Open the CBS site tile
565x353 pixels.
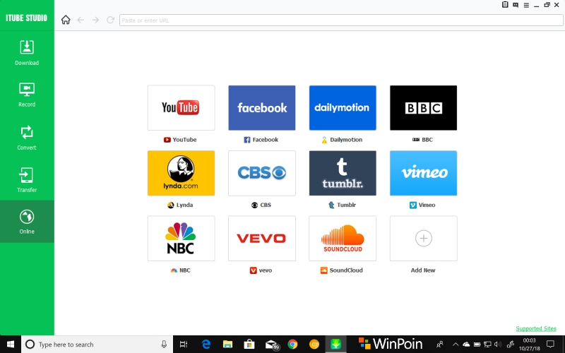click(x=262, y=173)
